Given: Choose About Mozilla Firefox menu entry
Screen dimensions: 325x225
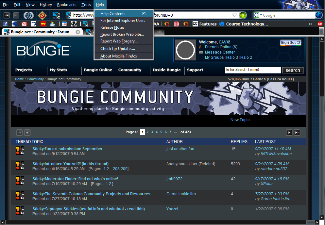Looking at the screenshot, I should tap(118, 56).
